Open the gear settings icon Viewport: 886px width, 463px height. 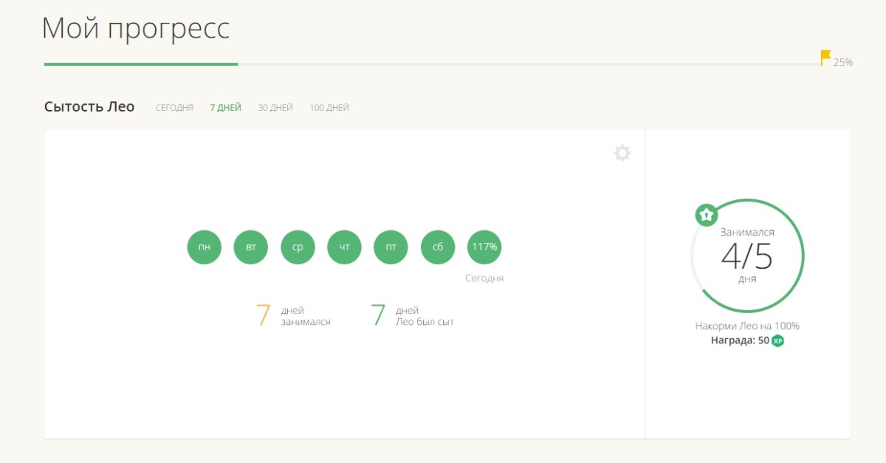point(622,154)
